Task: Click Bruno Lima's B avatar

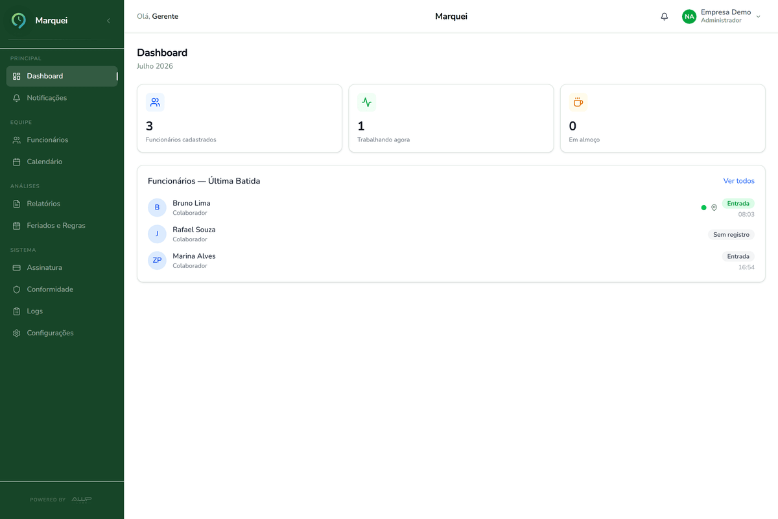Action: tap(157, 208)
